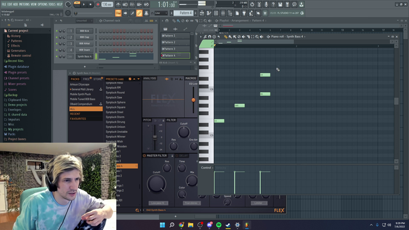Click the Save floppy disk icon
The height and width of the screenshot is (230, 409).
(x=280, y=4)
